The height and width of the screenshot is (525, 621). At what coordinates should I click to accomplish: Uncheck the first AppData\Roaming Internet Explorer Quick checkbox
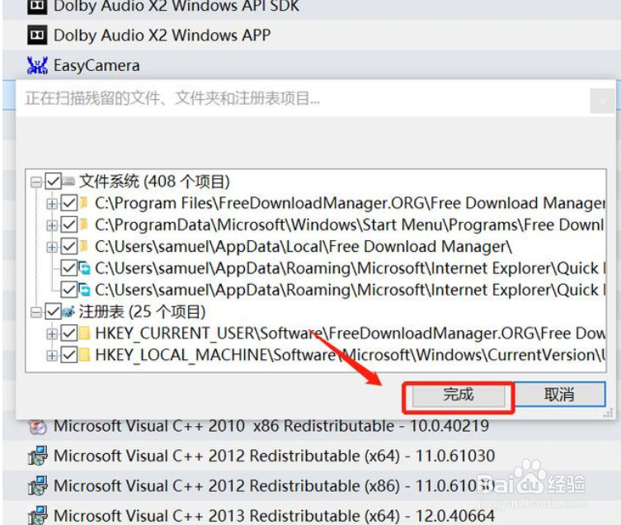coord(69,268)
